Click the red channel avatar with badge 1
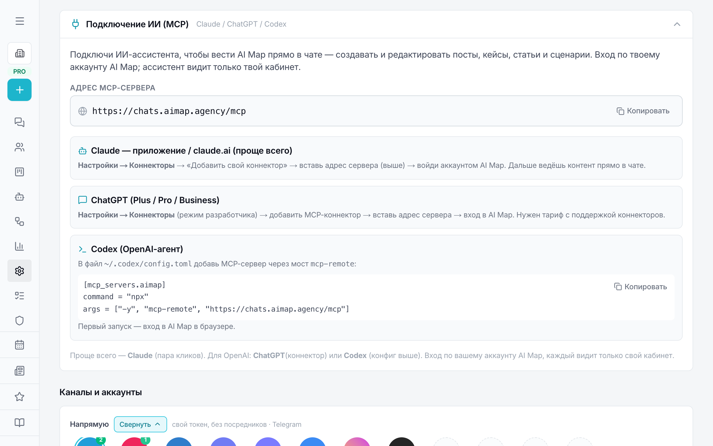The width and height of the screenshot is (713, 446). tap(134, 442)
